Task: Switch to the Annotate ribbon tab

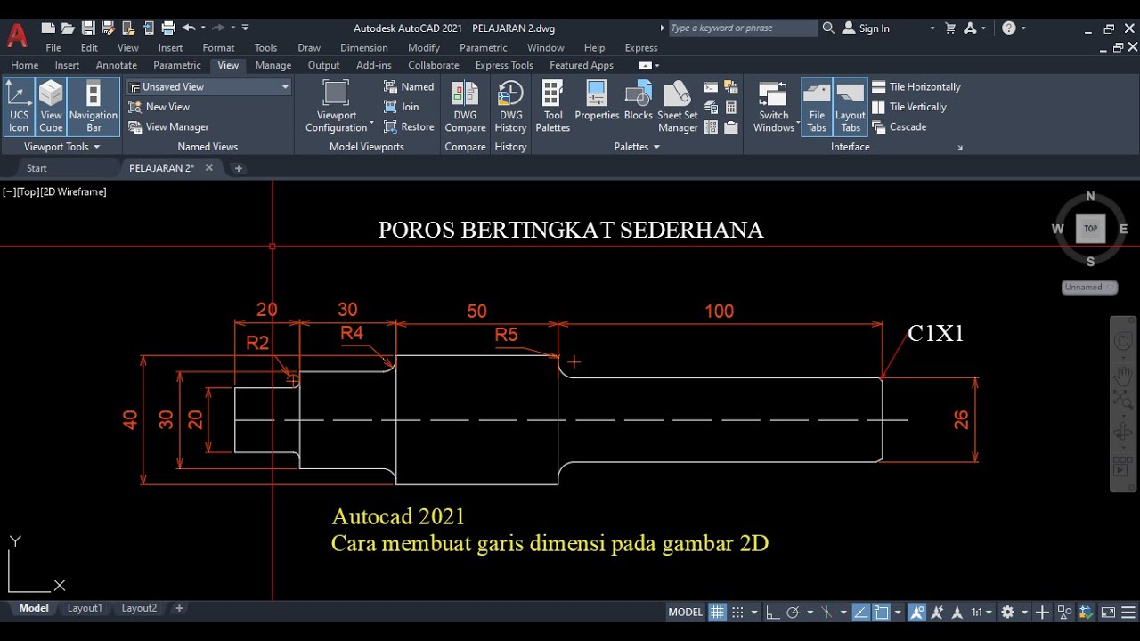Action: pos(117,65)
